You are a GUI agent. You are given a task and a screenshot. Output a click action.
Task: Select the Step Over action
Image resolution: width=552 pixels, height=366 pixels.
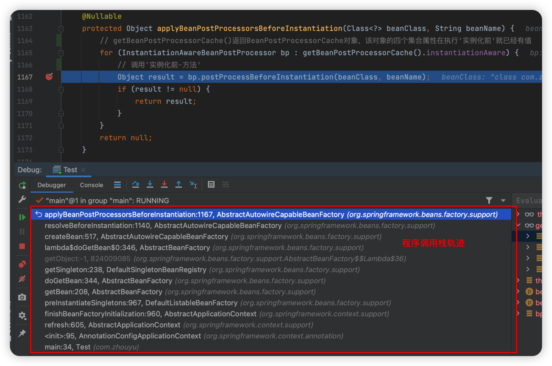pyautogui.click(x=135, y=184)
